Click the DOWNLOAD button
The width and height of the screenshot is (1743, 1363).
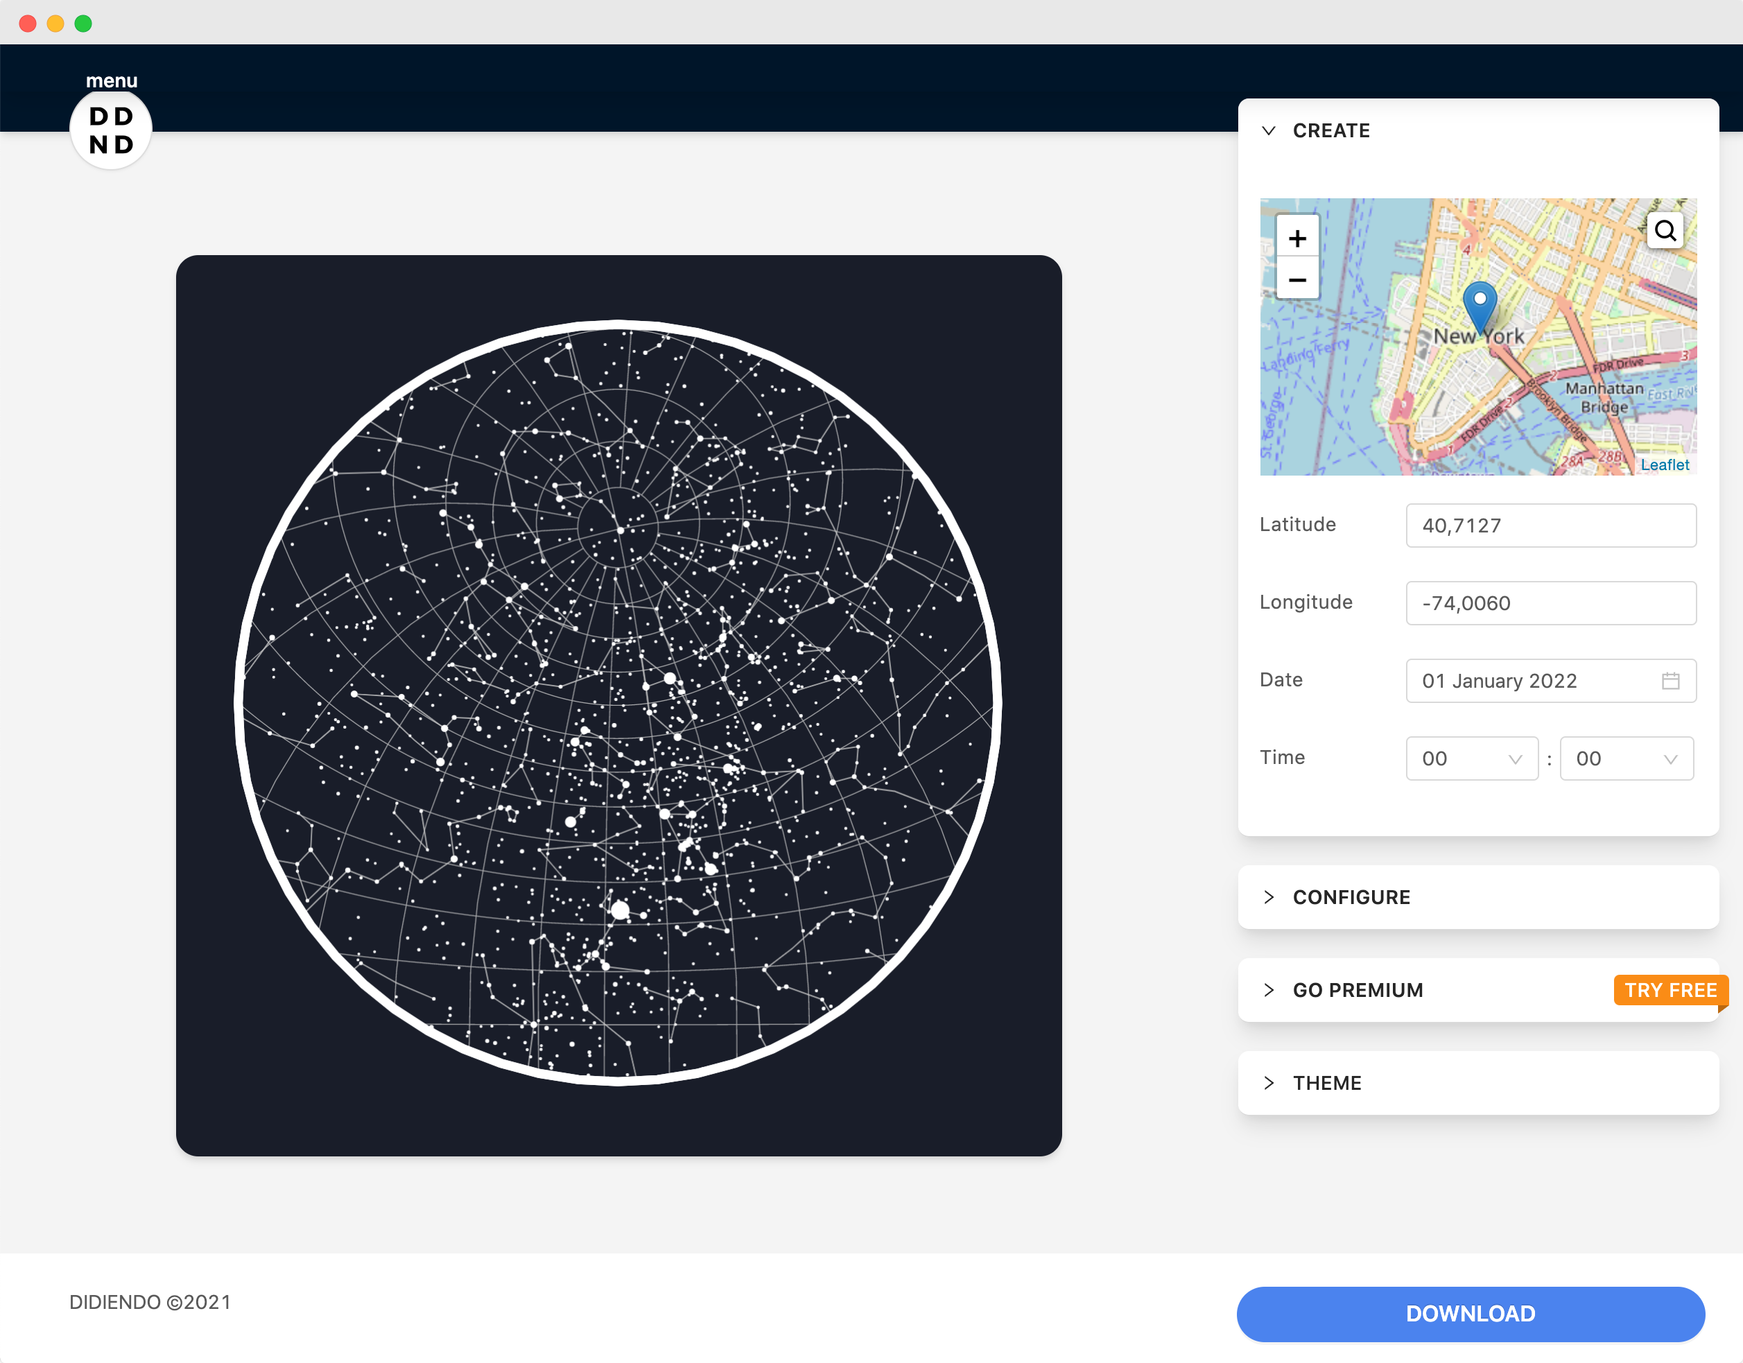coord(1470,1312)
